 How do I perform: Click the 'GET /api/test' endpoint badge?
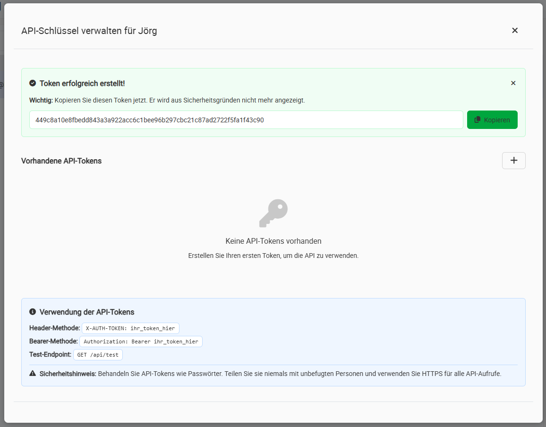pos(98,354)
